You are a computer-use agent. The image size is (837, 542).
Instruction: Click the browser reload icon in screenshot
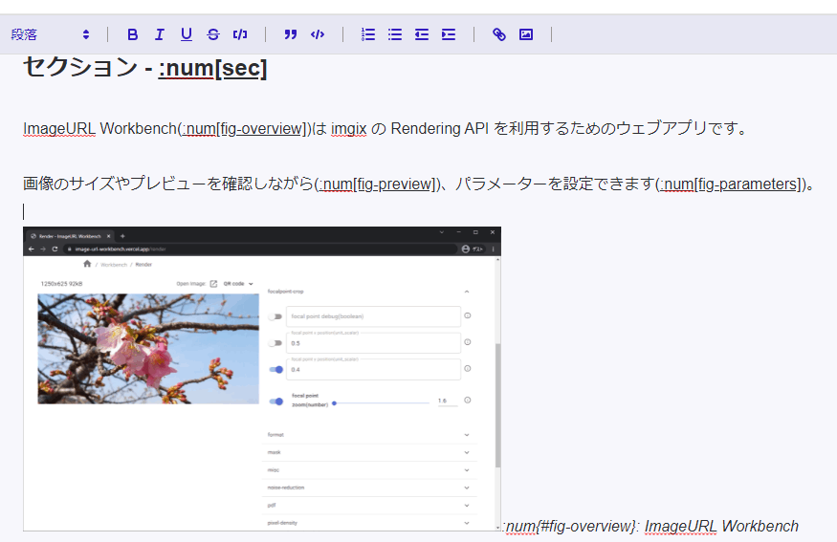click(55, 249)
